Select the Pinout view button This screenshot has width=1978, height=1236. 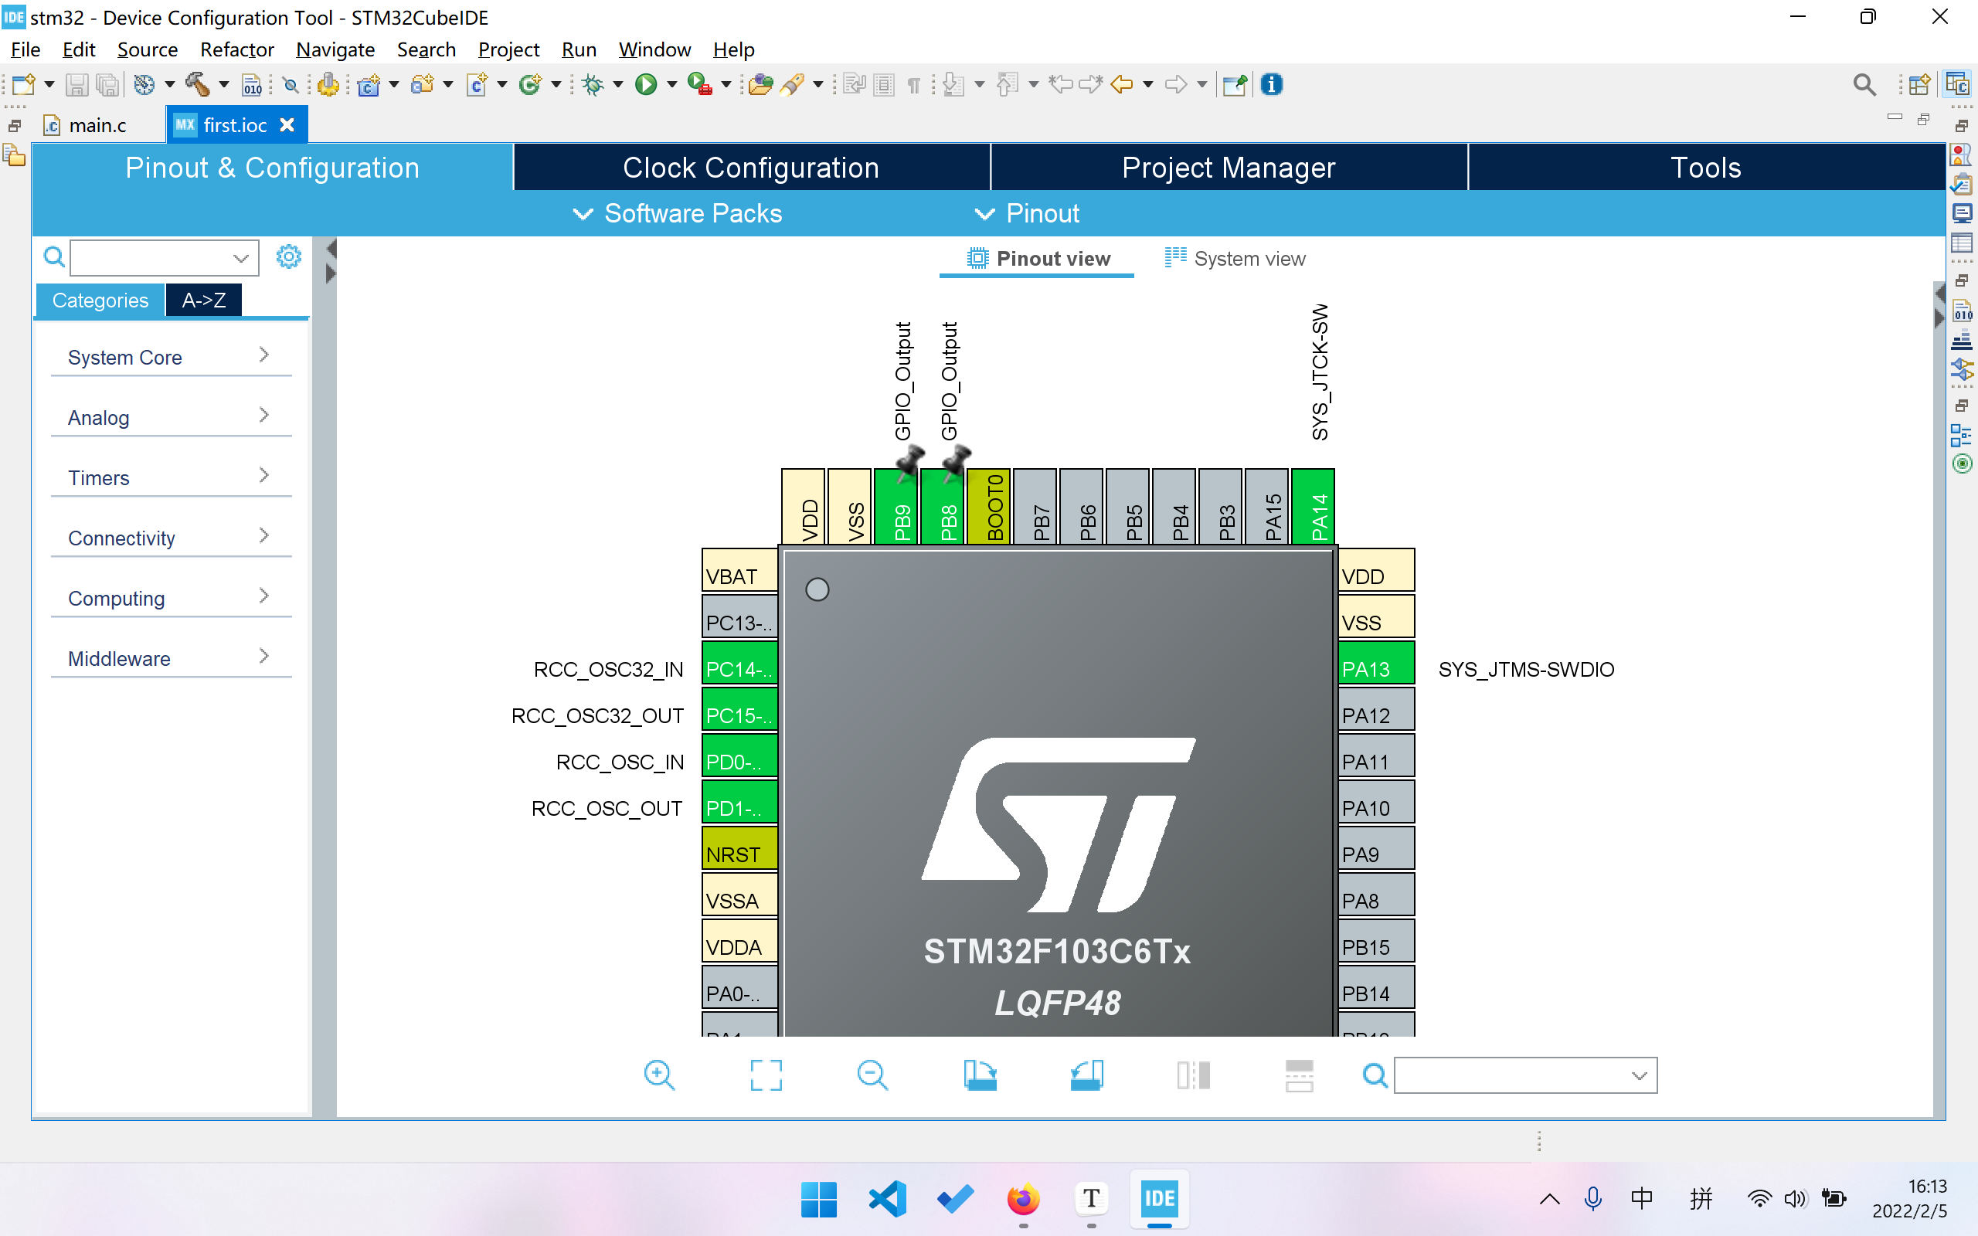coord(1038,258)
